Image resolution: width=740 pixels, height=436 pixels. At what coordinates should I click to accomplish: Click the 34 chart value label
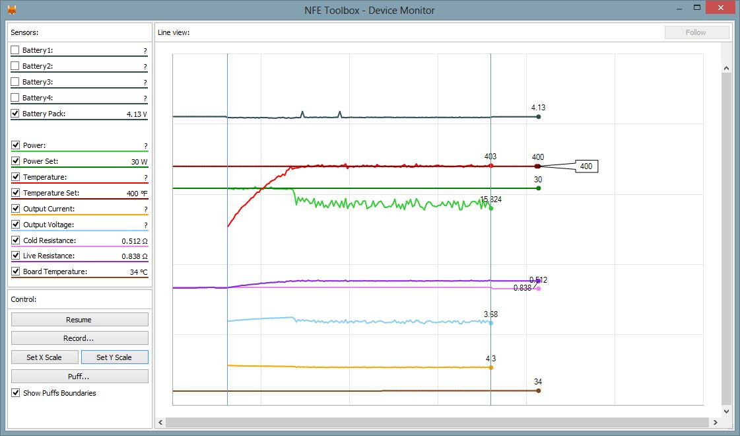538,382
